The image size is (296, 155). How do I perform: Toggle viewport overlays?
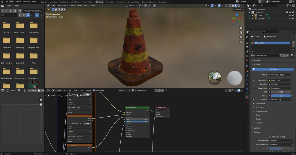(x=219, y=6)
